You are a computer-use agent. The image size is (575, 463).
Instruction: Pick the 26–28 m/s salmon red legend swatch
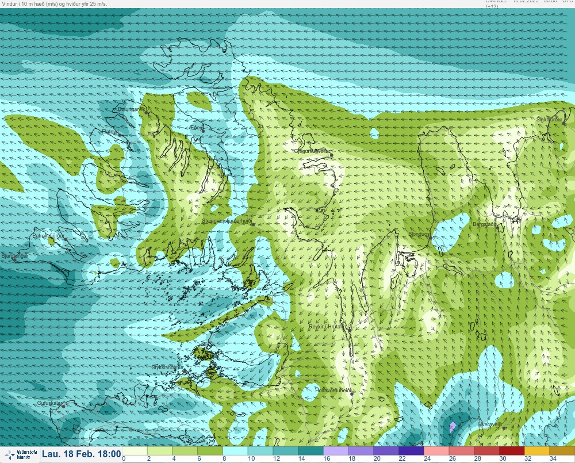(461, 450)
